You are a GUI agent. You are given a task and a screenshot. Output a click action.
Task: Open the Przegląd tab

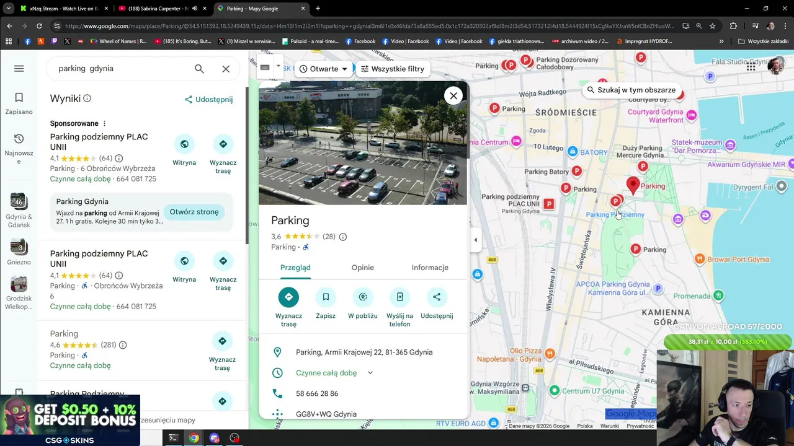coord(295,268)
